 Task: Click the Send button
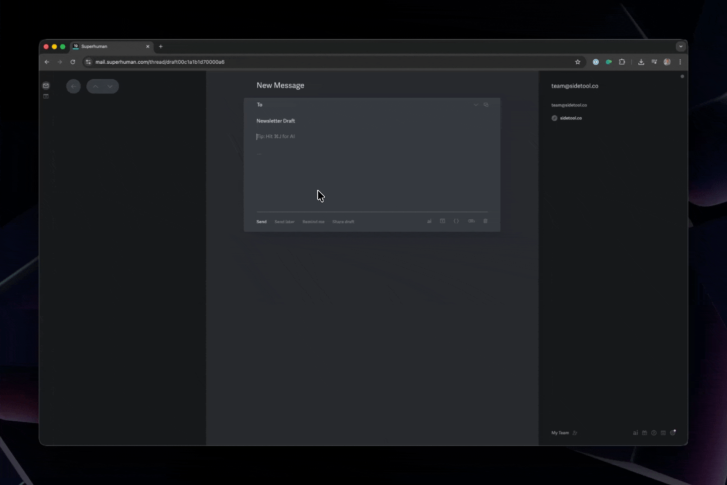pos(261,221)
